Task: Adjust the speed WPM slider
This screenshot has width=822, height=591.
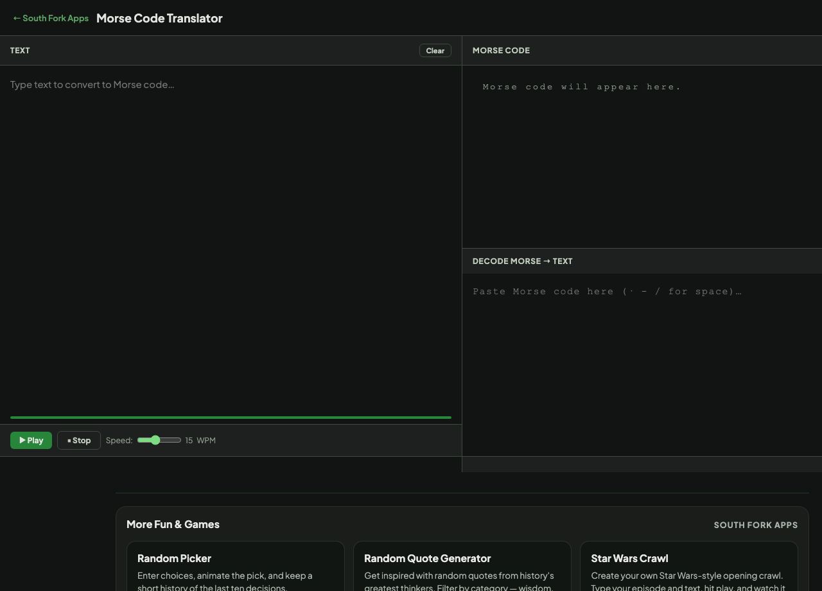Action: point(159,440)
